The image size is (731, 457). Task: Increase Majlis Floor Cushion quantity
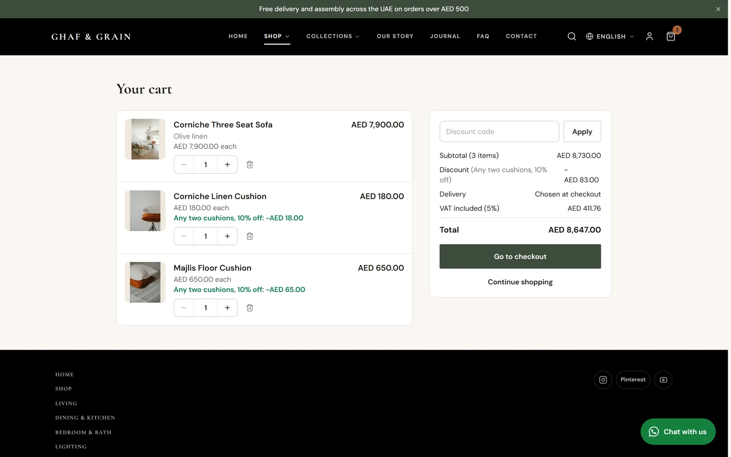[x=228, y=308]
